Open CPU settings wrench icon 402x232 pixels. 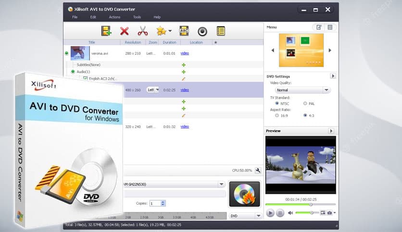258,171
